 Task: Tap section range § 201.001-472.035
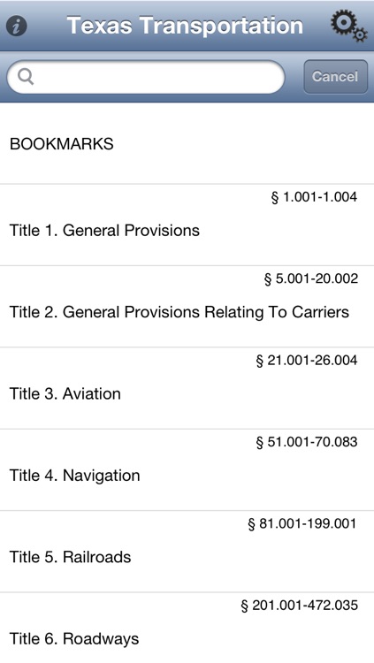coord(299,605)
